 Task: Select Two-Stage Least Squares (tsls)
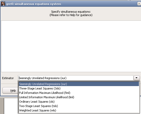79,106
